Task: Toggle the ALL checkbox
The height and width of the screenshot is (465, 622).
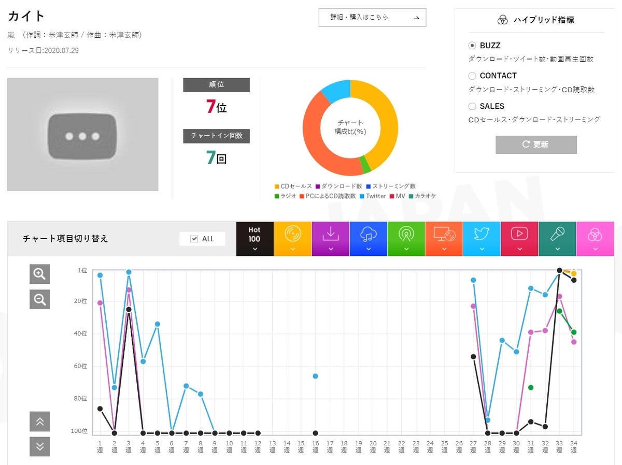Action: (x=194, y=239)
